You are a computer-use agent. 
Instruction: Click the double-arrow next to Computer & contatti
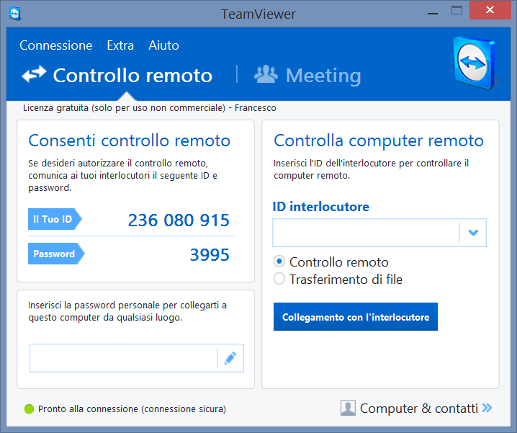pos(487,408)
